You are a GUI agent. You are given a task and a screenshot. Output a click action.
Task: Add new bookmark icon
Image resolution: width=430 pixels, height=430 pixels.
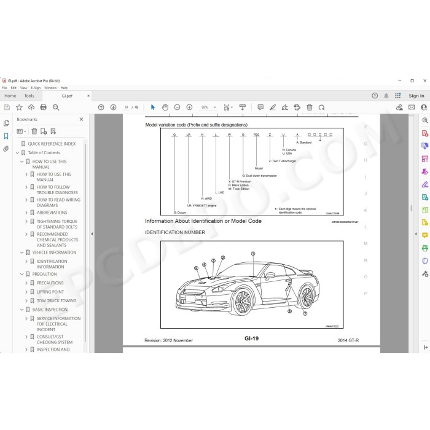point(44,131)
